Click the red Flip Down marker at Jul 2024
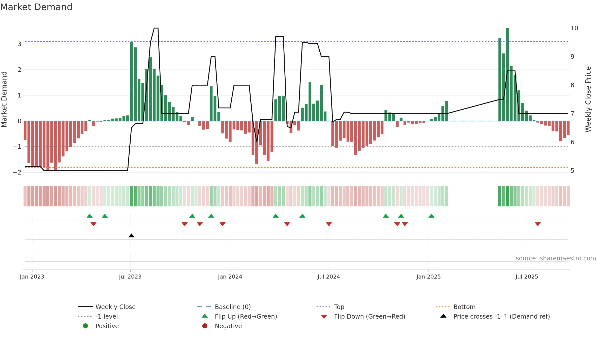The image size is (605, 340). click(x=329, y=224)
